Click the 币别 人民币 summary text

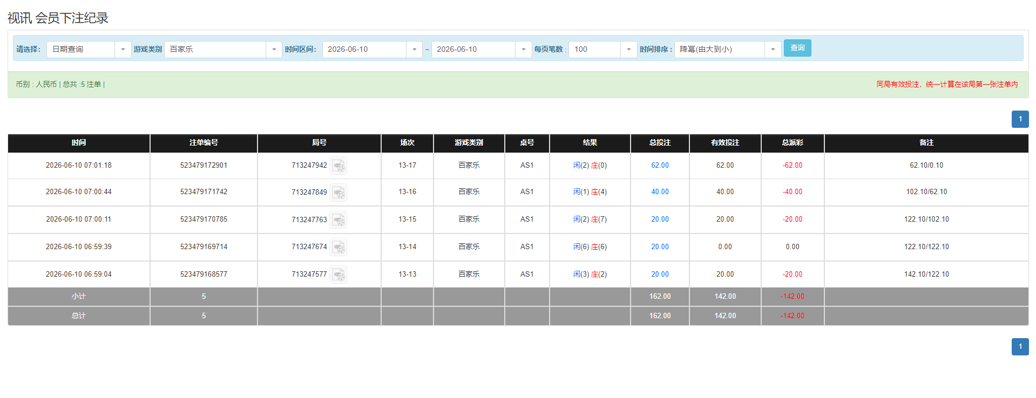click(36, 85)
